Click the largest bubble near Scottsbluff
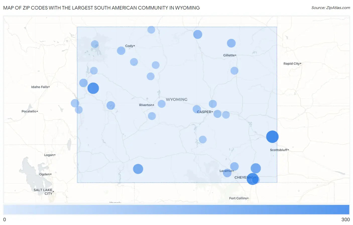 click(x=272, y=137)
